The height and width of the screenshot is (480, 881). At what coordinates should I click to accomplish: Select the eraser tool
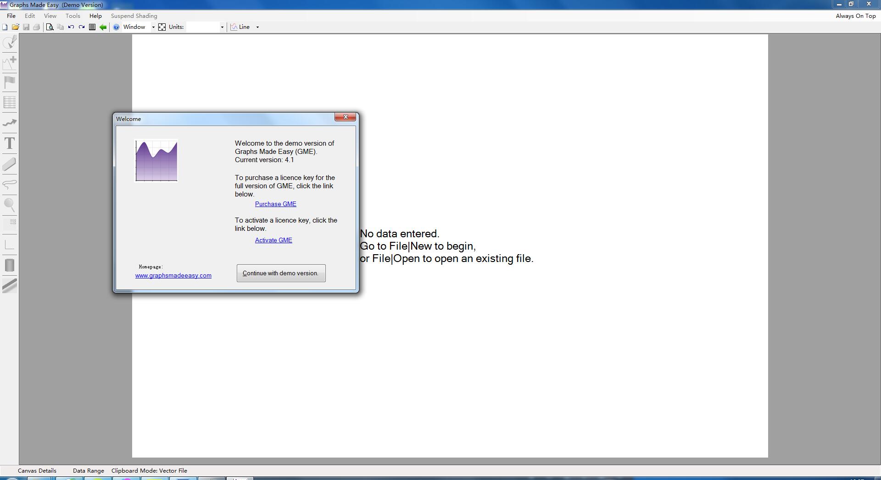10,164
